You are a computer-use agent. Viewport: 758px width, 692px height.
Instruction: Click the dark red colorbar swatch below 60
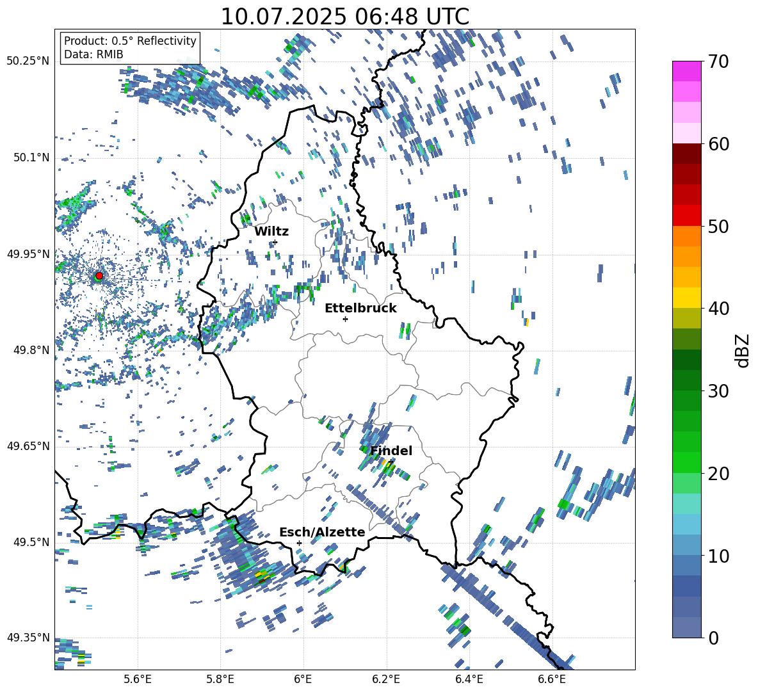coord(686,154)
